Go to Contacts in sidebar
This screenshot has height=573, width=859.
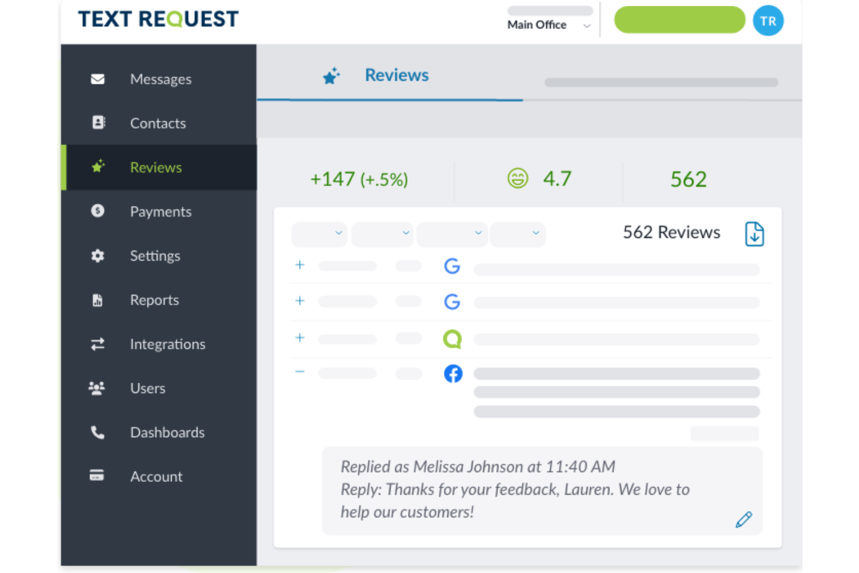pyautogui.click(x=159, y=123)
